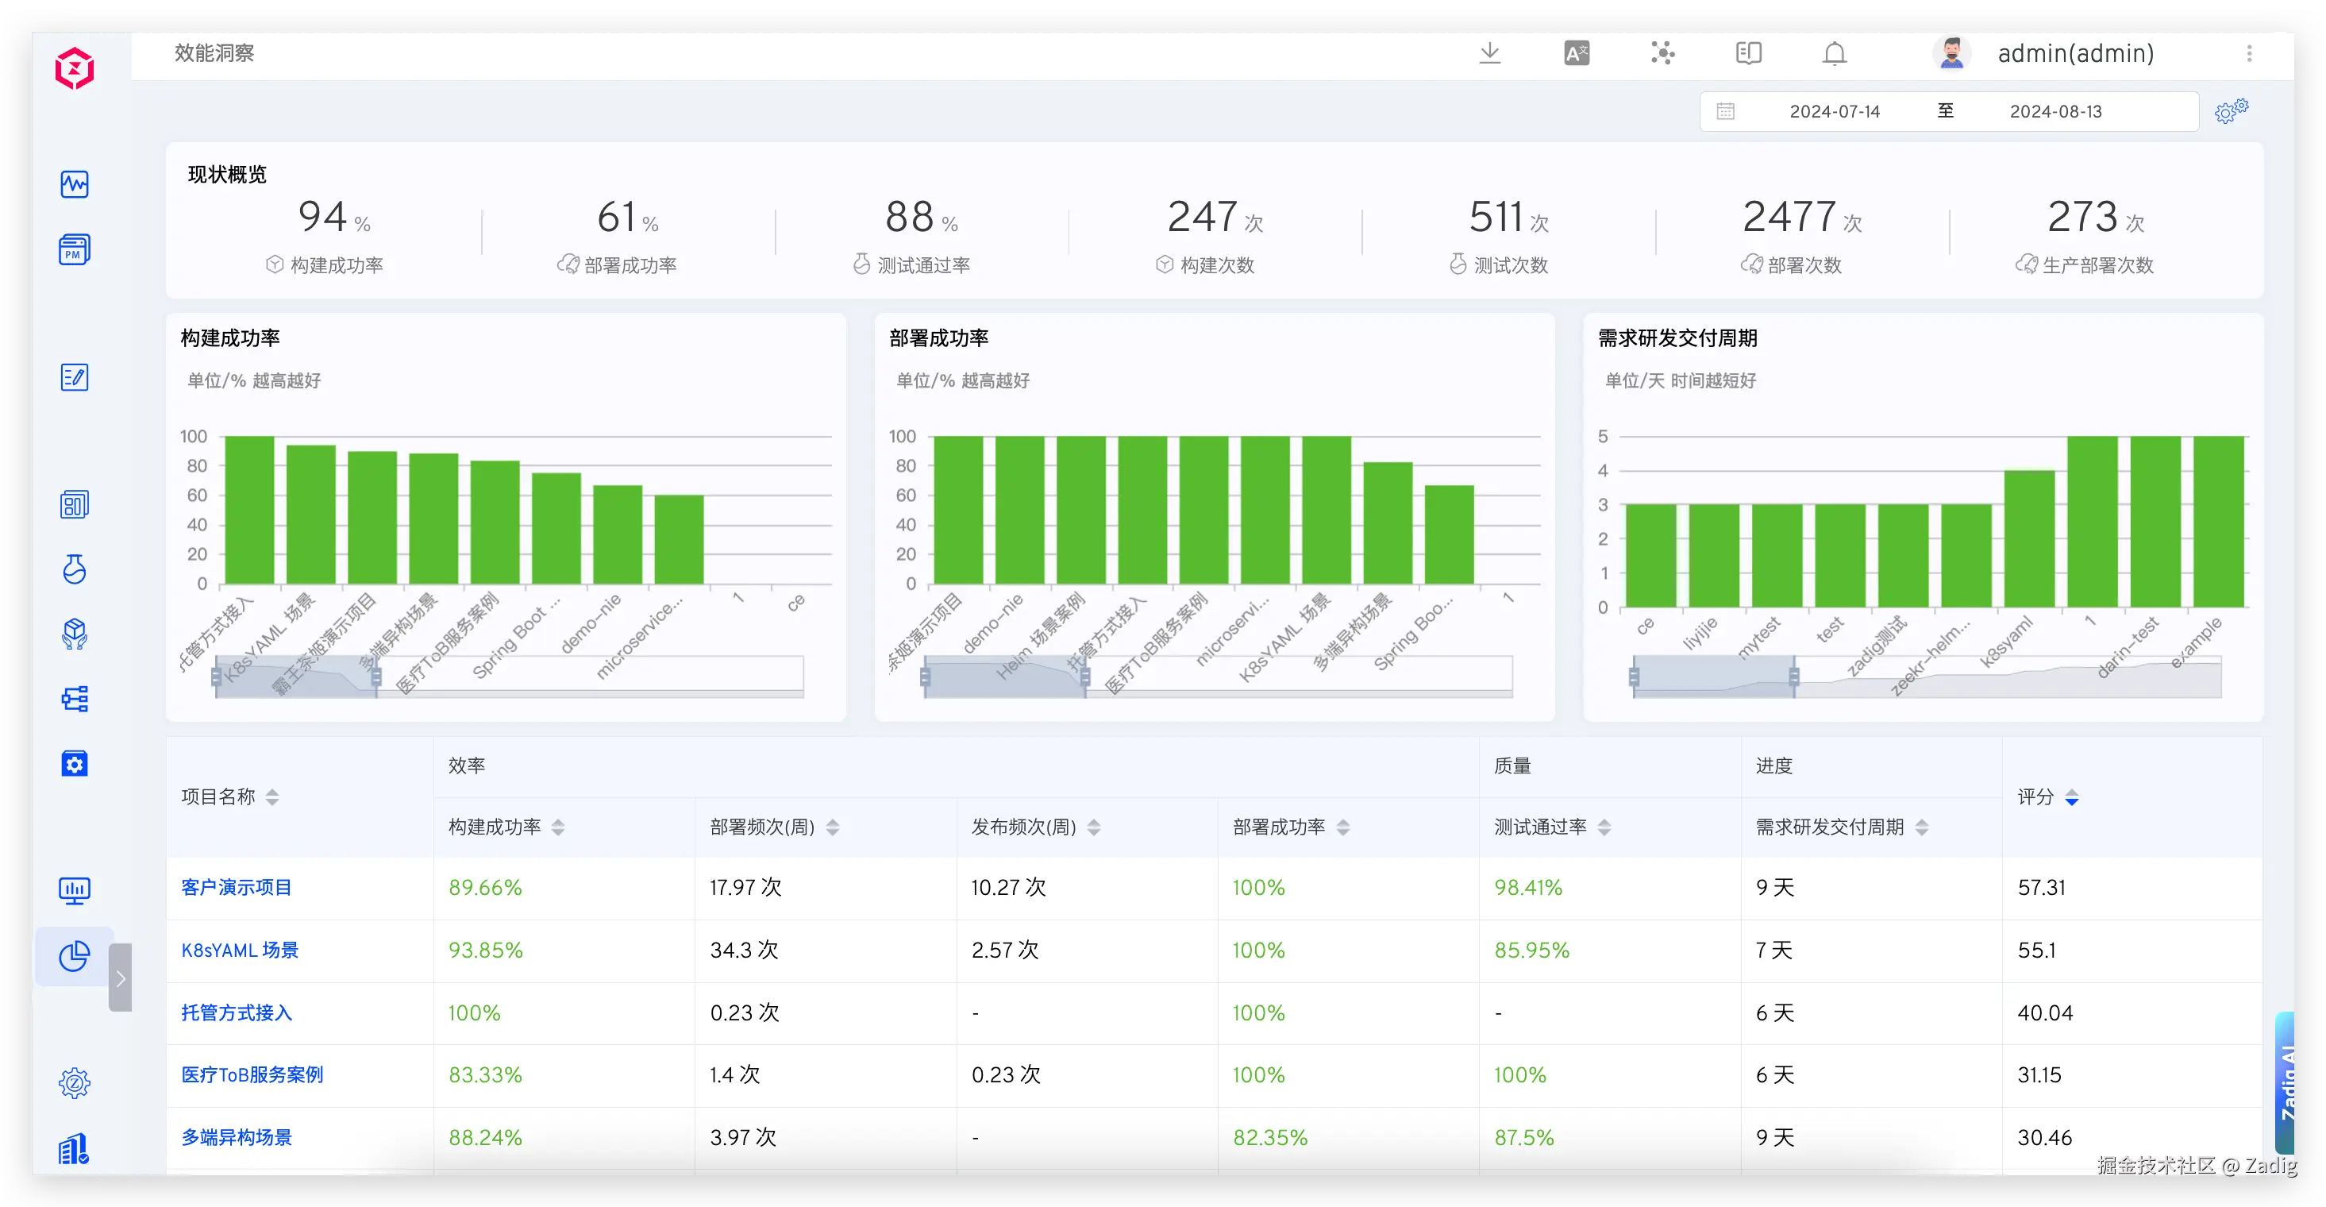Open the data dashboard monitor icon in sidebar

74,891
